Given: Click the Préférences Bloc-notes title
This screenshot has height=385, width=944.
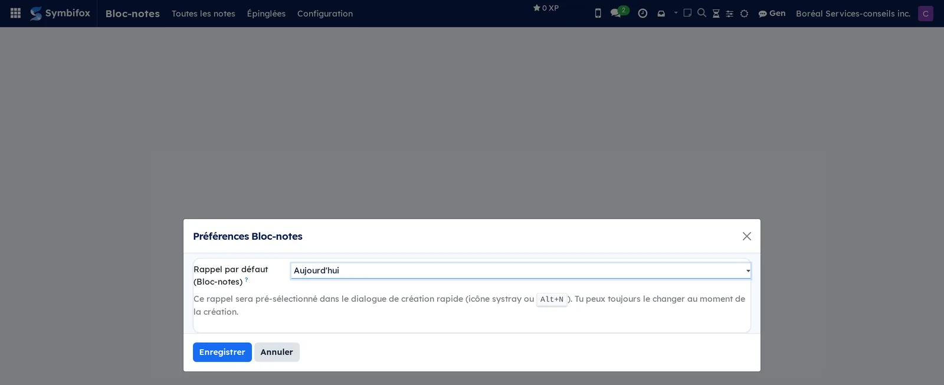Looking at the screenshot, I should coord(248,236).
